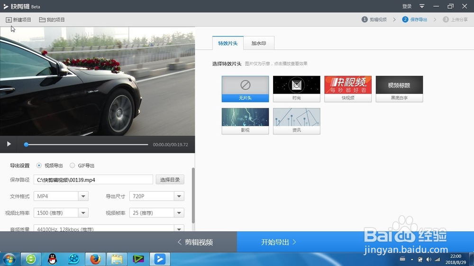The image size is (474, 266).
Task: Switch to the 加水印 tab
Action: [x=259, y=43]
